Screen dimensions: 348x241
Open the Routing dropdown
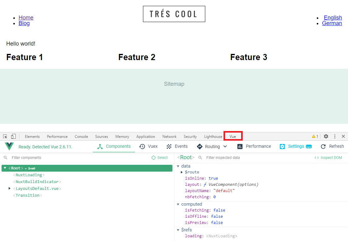(x=212, y=146)
